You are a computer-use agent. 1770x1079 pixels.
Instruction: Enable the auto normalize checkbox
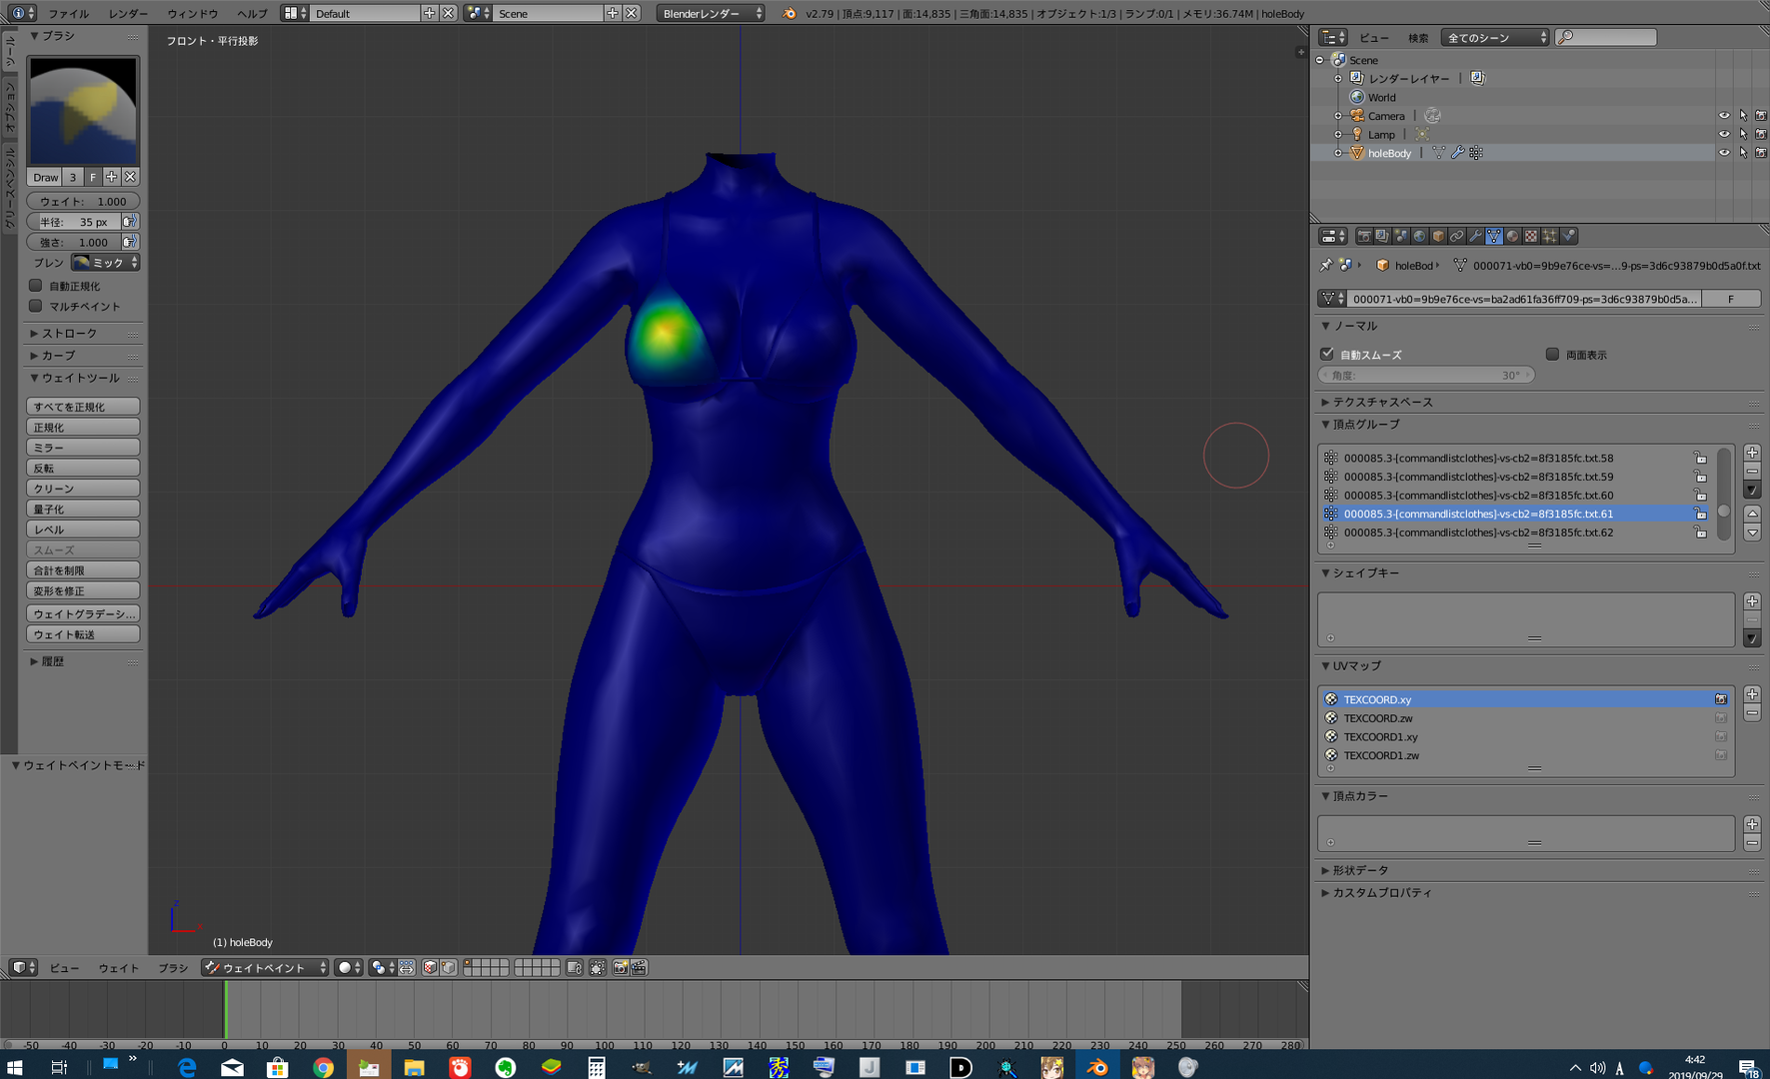point(36,286)
